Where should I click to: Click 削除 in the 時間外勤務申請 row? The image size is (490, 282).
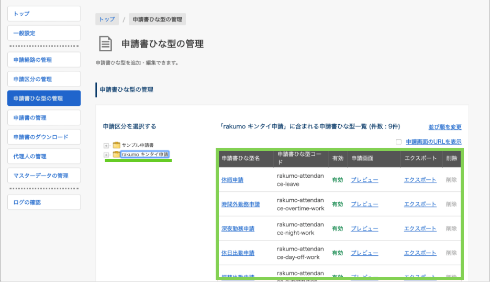tap(451, 204)
